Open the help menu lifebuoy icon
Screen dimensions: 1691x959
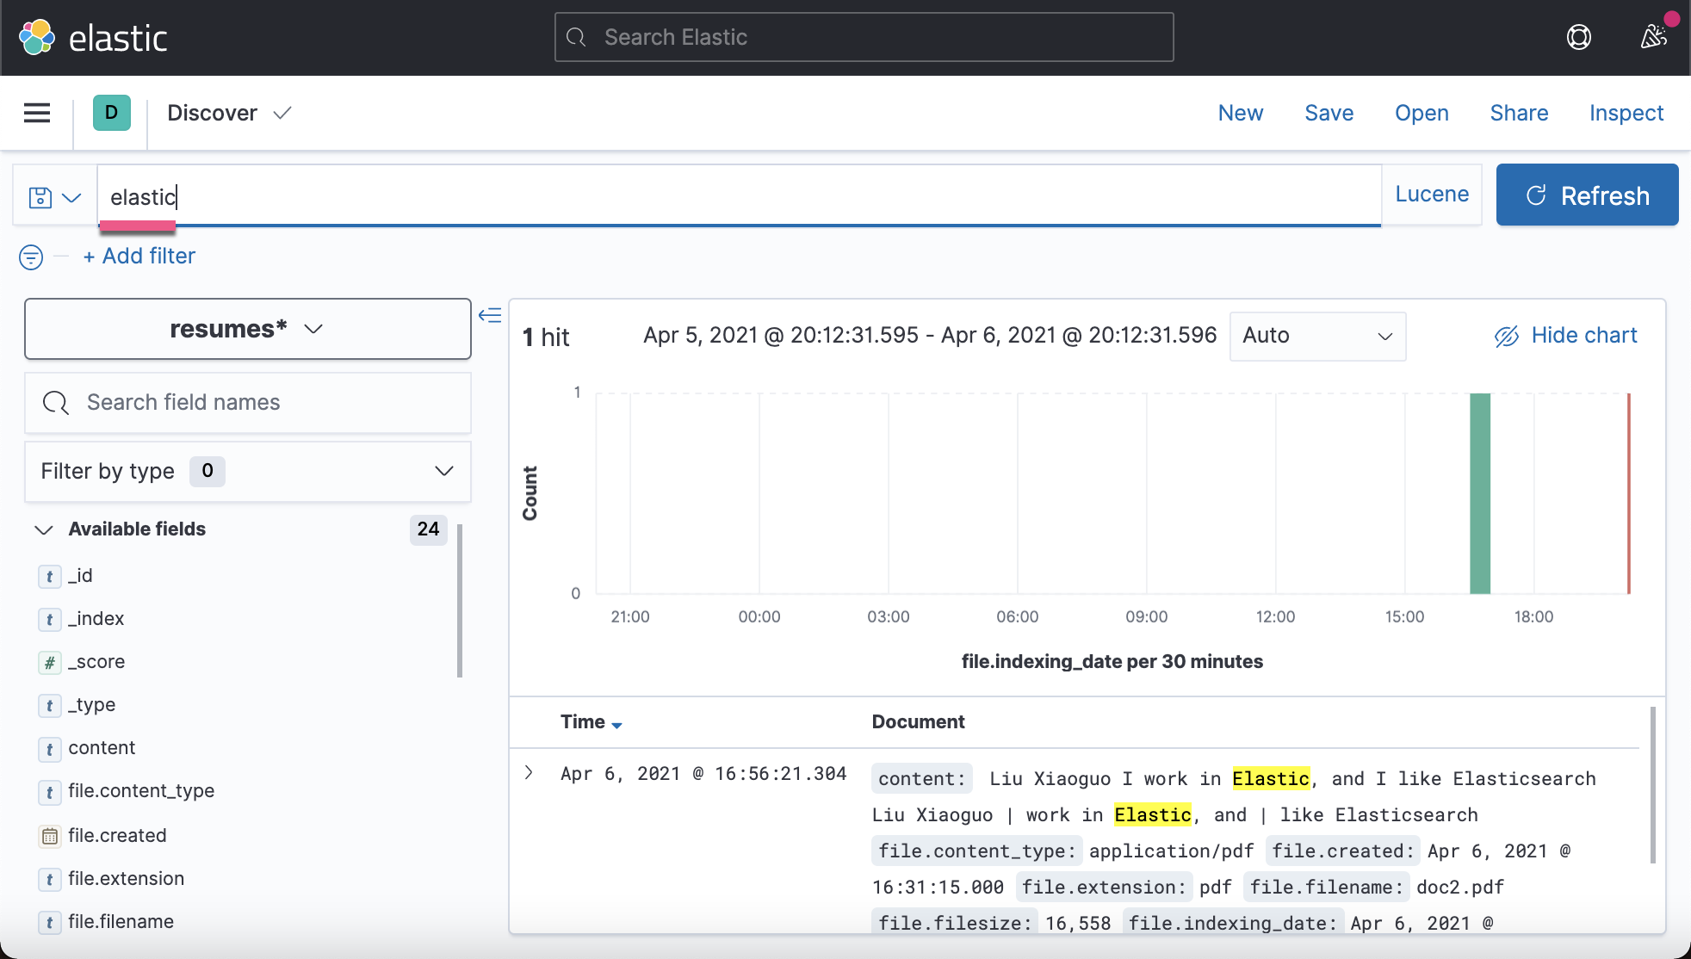tap(1578, 37)
